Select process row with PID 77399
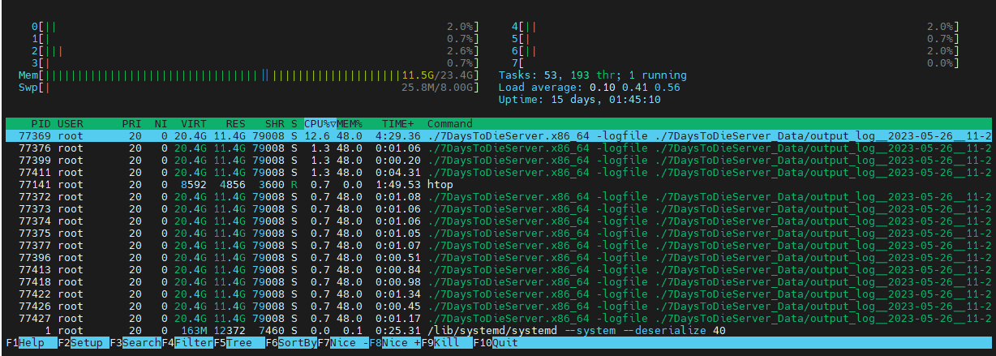The width and height of the screenshot is (996, 356). [498, 160]
